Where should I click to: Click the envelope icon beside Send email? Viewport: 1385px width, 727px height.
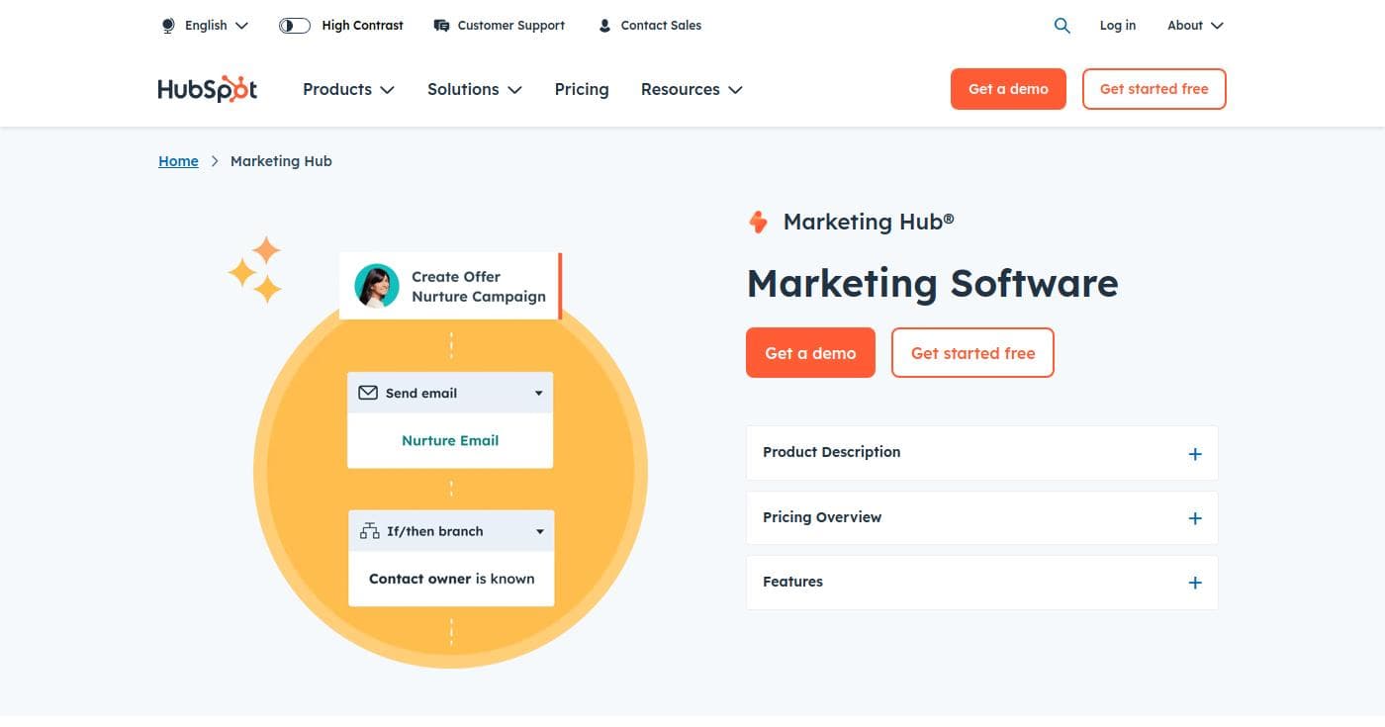(x=368, y=392)
